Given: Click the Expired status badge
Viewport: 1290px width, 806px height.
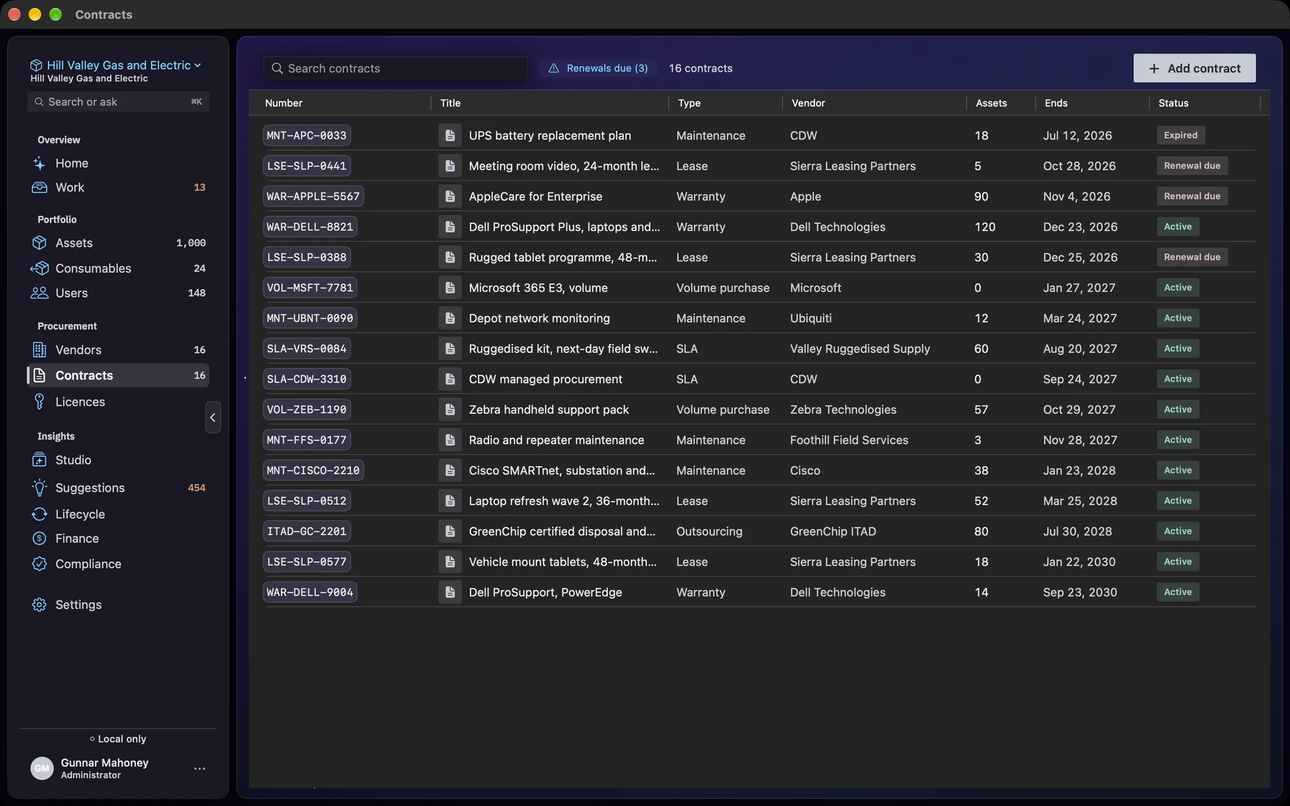Looking at the screenshot, I should (1181, 135).
